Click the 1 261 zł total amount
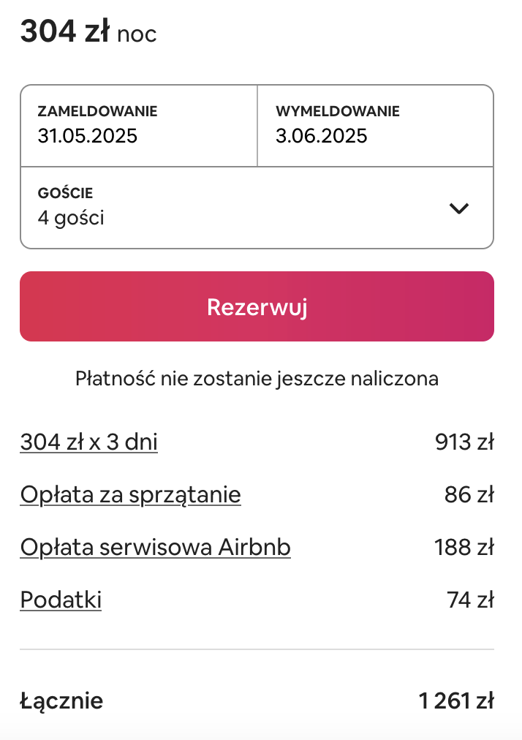 click(x=456, y=701)
